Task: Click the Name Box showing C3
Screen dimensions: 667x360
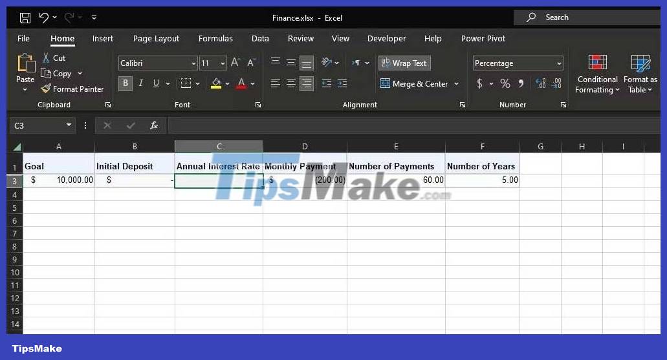Action: tap(42, 125)
